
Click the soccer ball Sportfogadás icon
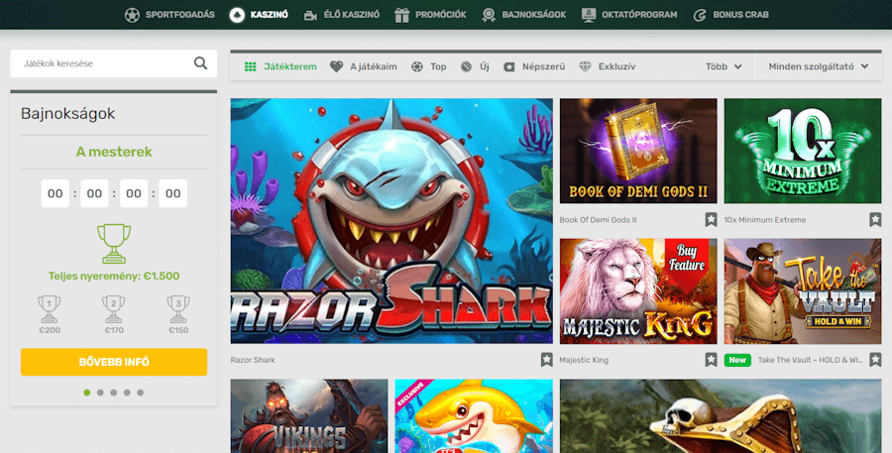pyautogui.click(x=133, y=15)
